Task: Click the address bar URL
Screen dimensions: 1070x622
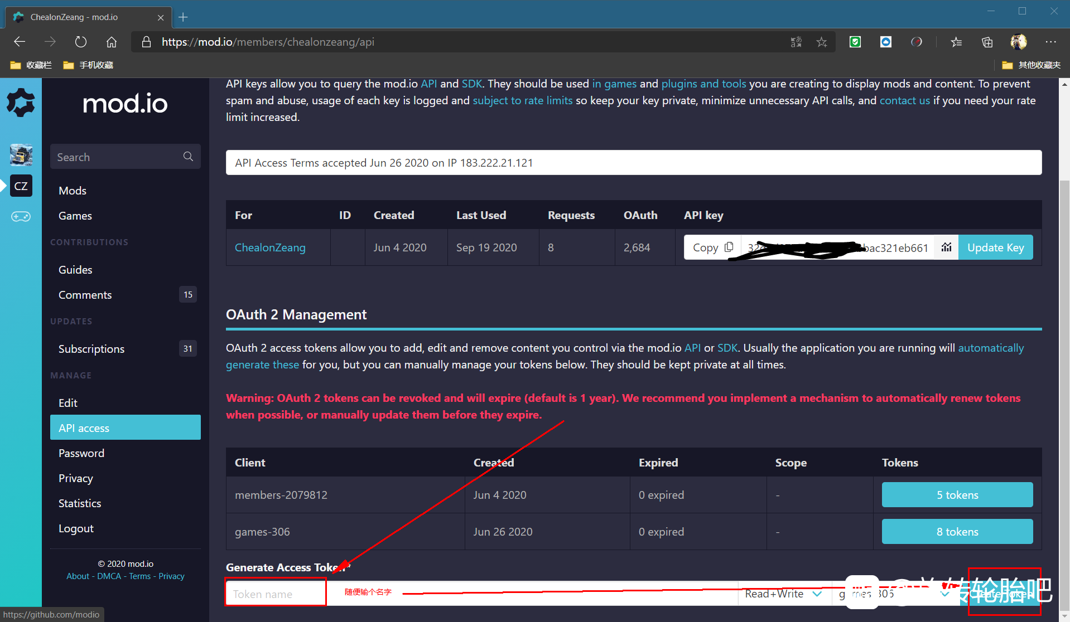Action: click(268, 42)
